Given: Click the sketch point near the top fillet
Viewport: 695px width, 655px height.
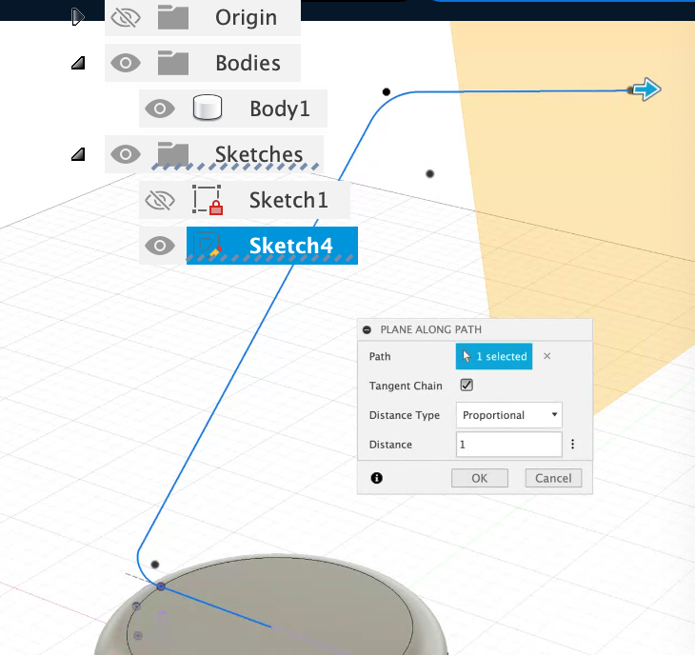Looking at the screenshot, I should [x=387, y=91].
